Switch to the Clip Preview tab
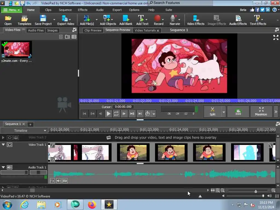The width and height of the screenshot is (280, 210). (93, 30)
